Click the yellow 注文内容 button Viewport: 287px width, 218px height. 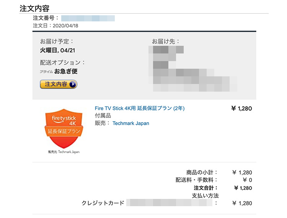click(x=59, y=84)
